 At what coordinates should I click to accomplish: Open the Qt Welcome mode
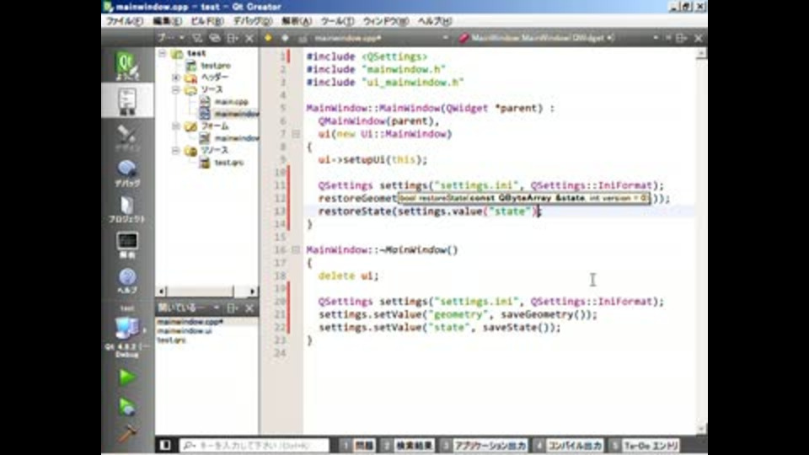pyautogui.click(x=127, y=66)
